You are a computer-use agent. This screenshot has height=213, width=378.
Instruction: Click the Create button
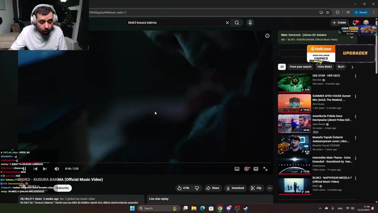point(339,23)
